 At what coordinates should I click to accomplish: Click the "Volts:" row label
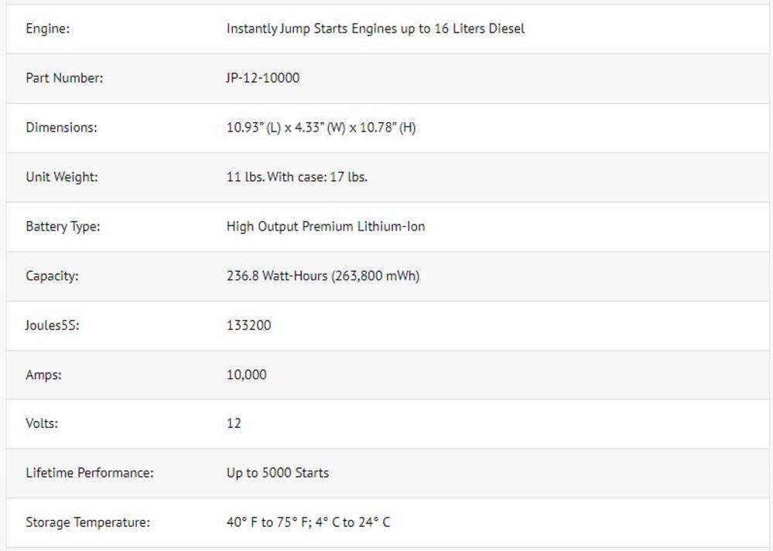coord(43,424)
